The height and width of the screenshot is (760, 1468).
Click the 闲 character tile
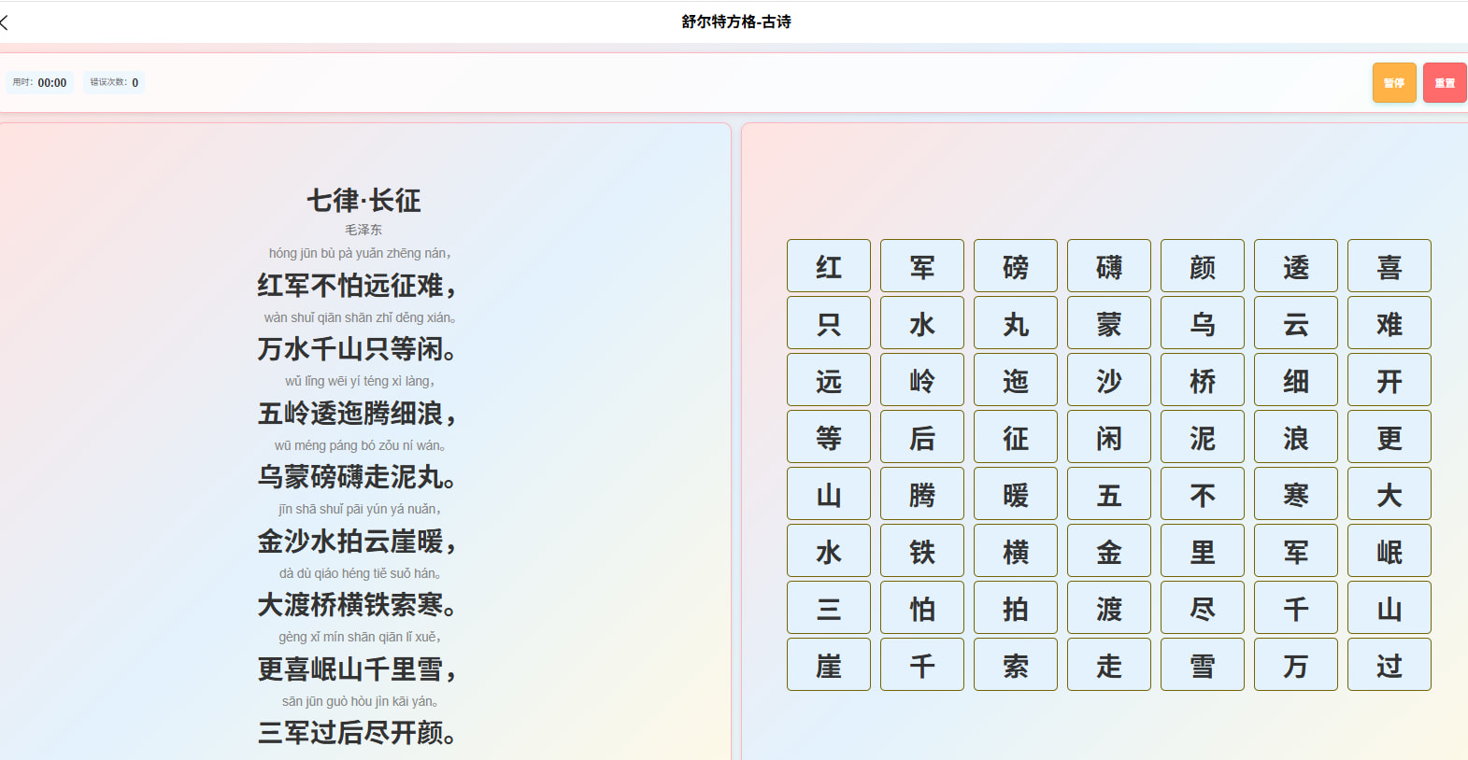[x=1109, y=437]
